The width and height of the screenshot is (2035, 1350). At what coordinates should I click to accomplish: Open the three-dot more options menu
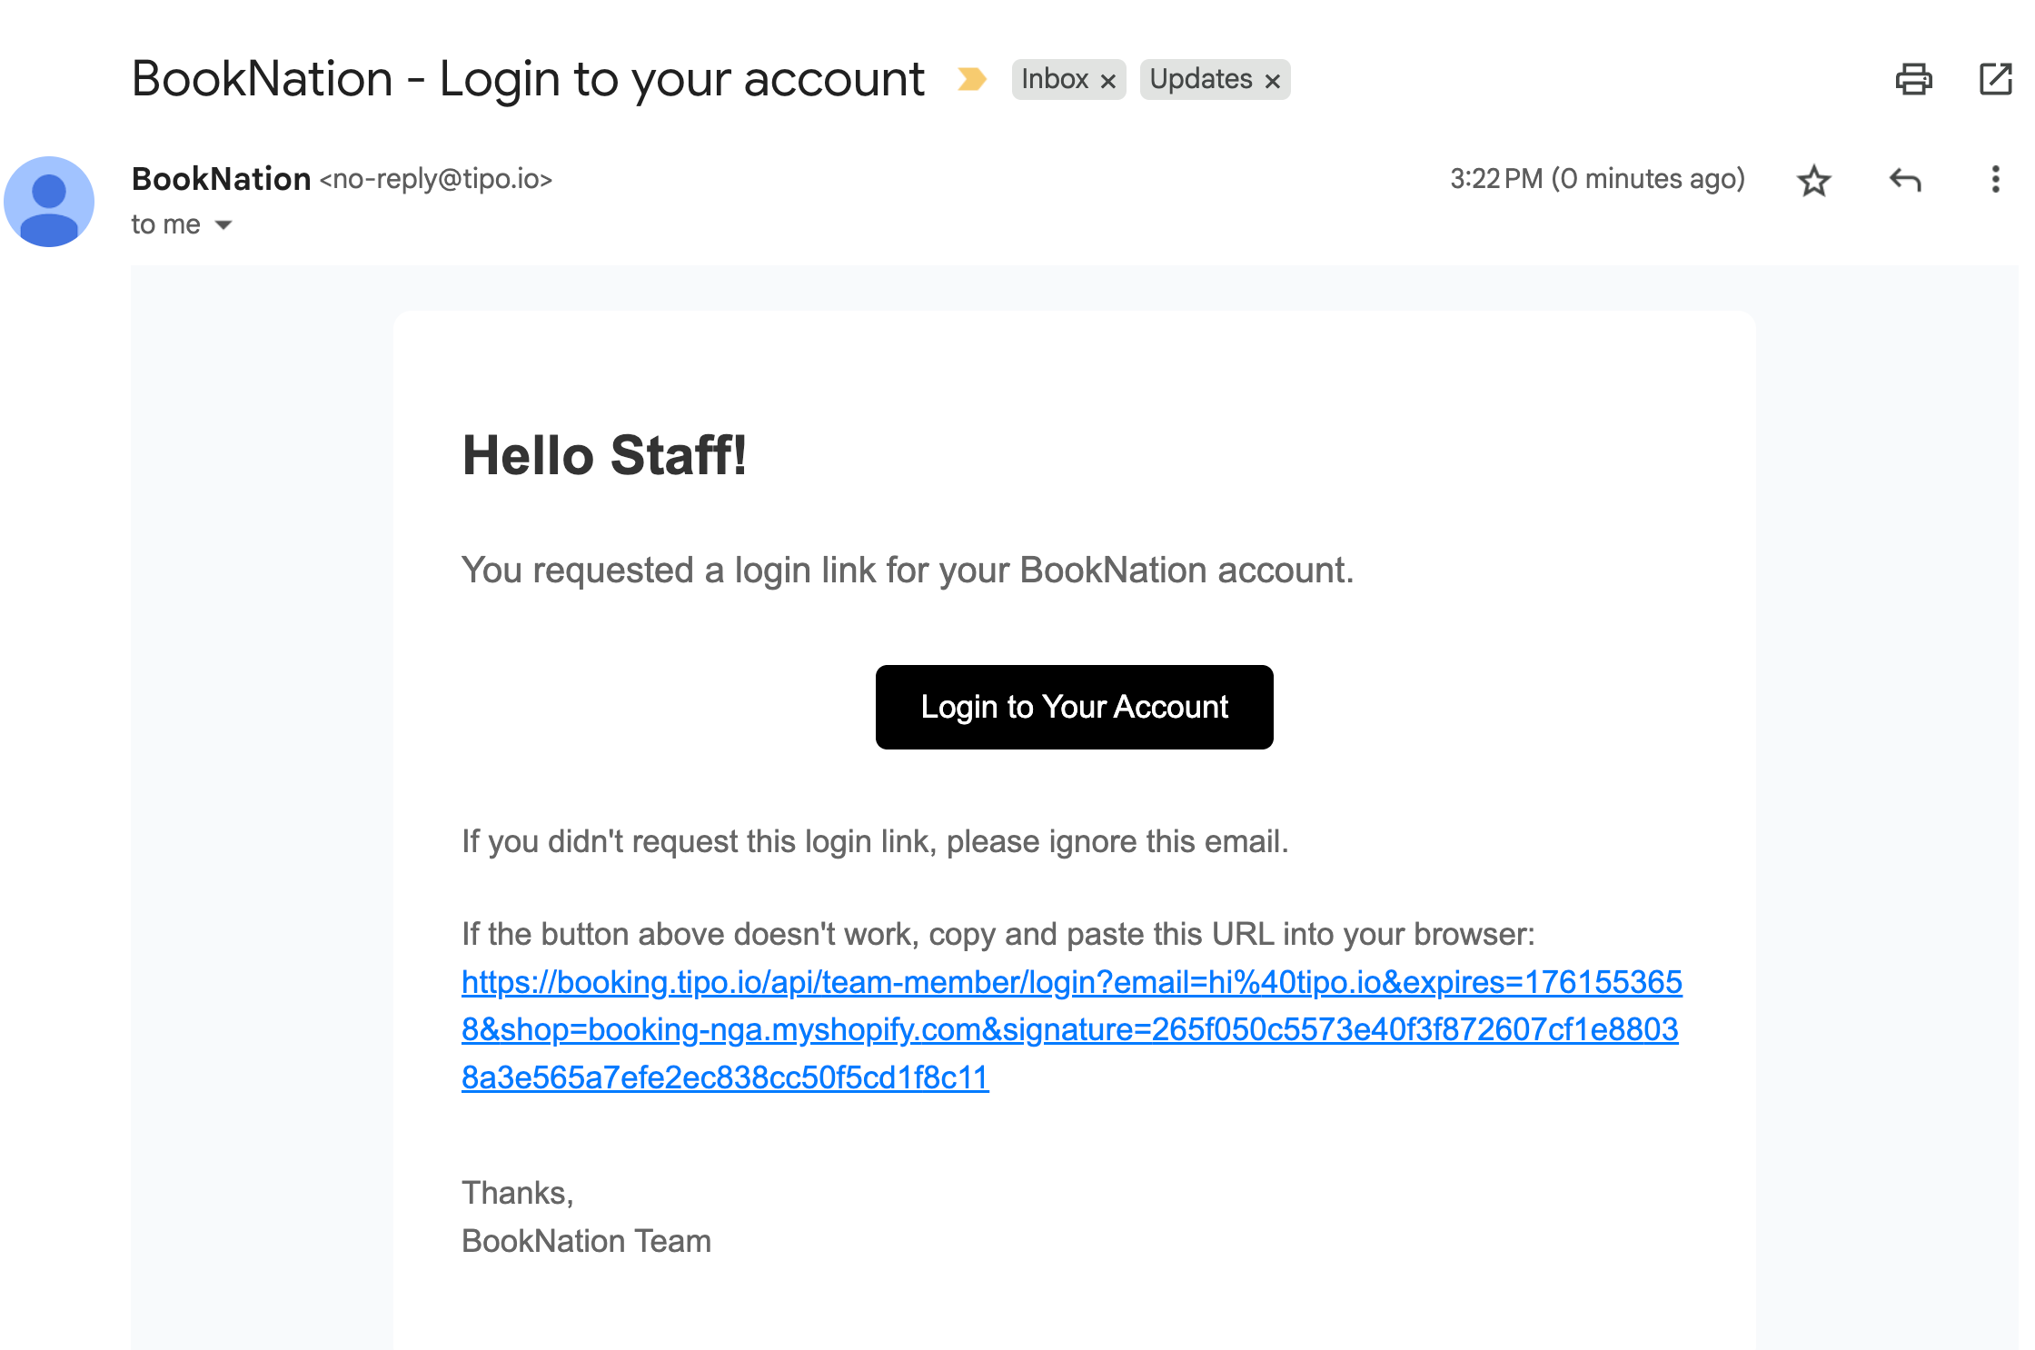(1995, 180)
